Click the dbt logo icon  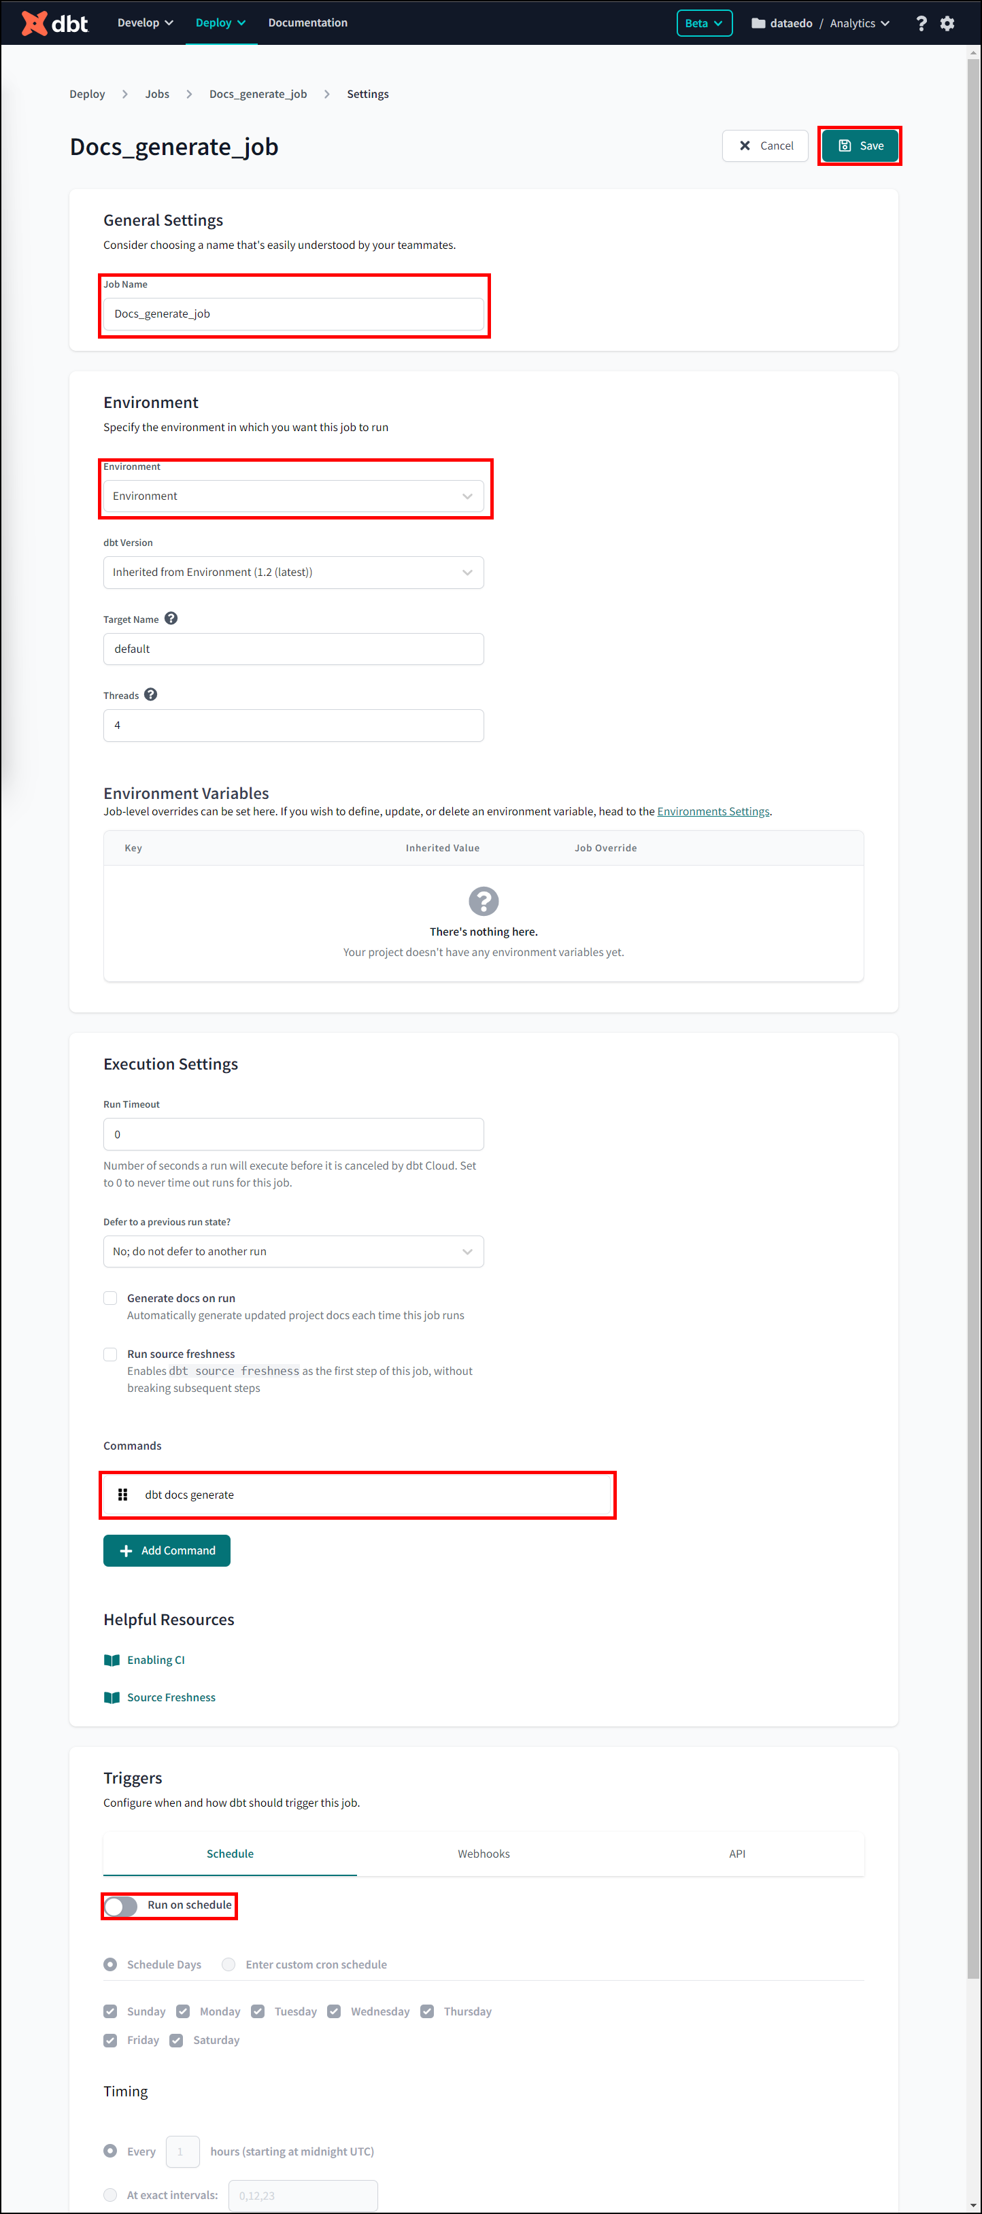click(x=35, y=23)
